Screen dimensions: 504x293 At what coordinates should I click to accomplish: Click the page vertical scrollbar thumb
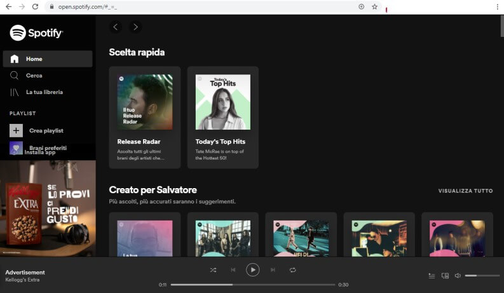click(x=502, y=26)
